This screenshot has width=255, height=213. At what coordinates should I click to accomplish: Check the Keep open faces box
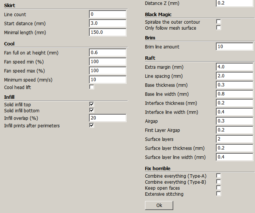218,188
